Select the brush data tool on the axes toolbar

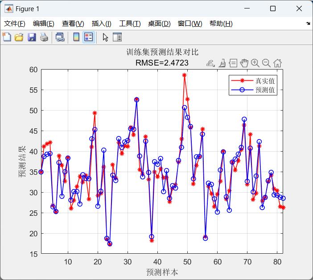coord(222,63)
